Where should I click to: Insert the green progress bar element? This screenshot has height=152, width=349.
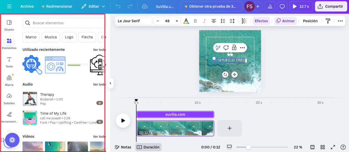(77, 65)
